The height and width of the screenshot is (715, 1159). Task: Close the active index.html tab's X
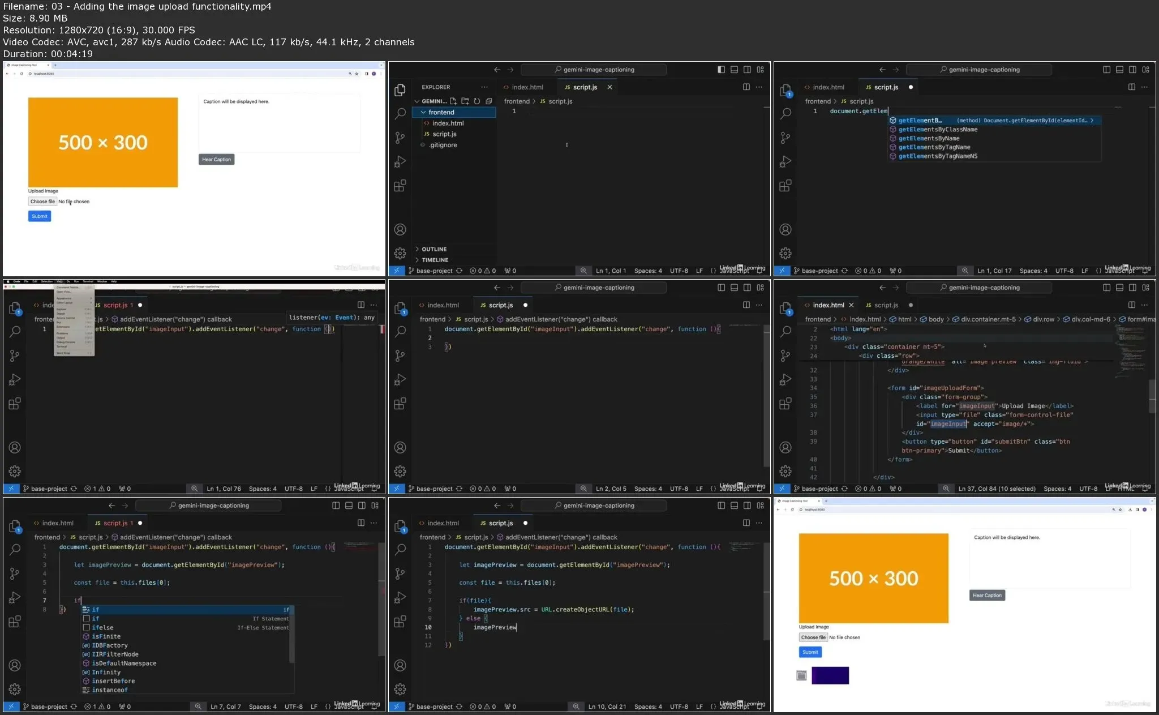click(x=851, y=305)
